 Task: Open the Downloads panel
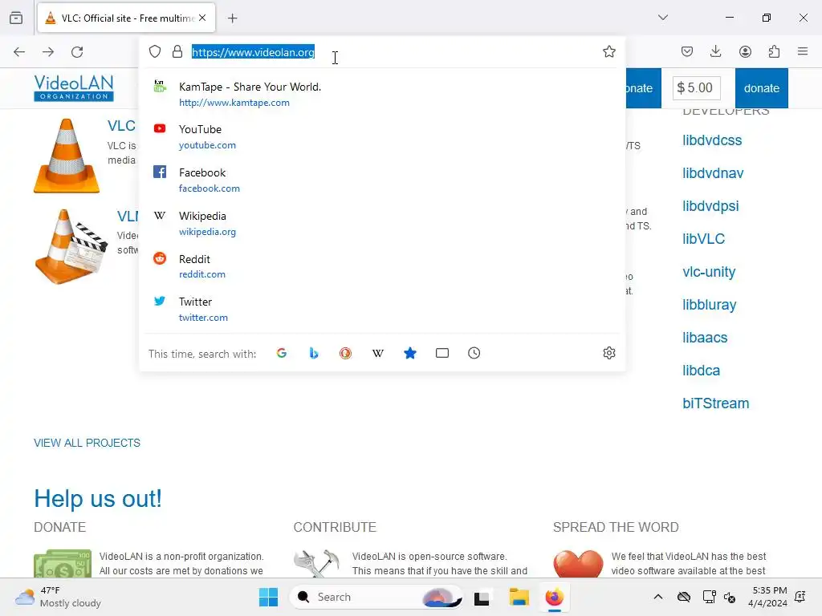pos(715,51)
